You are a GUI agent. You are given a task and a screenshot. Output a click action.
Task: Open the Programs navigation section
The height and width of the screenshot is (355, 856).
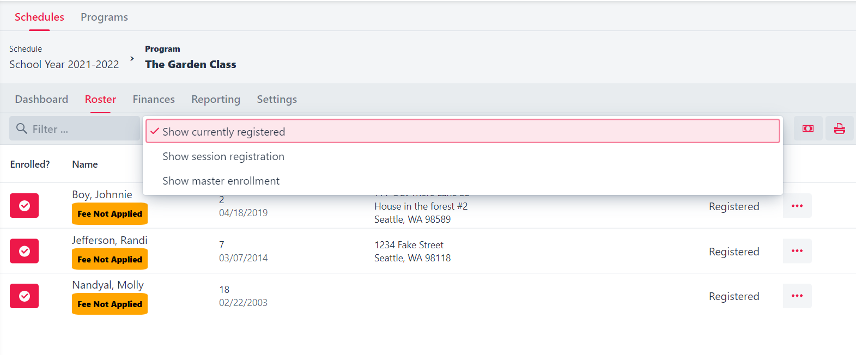(x=104, y=17)
